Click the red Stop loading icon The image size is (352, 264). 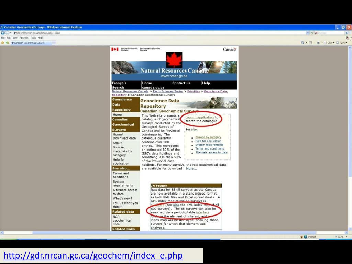[x=316, y=33]
